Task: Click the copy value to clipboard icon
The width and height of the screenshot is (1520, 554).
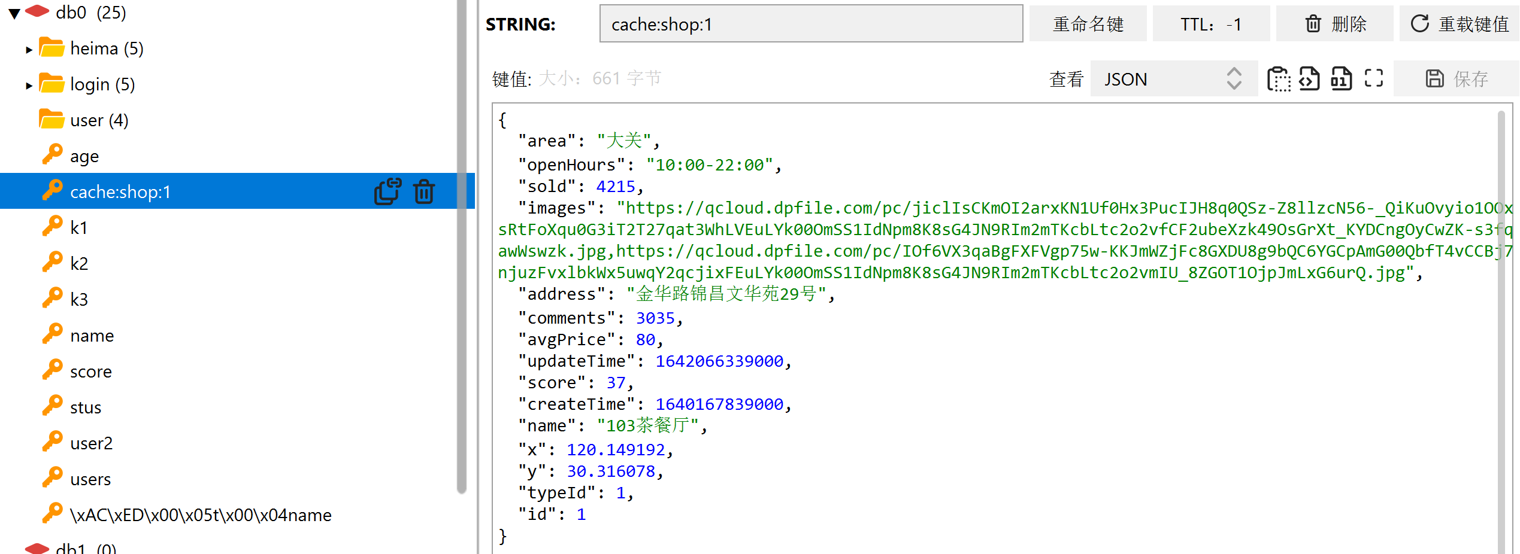Action: pos(1279,78)
